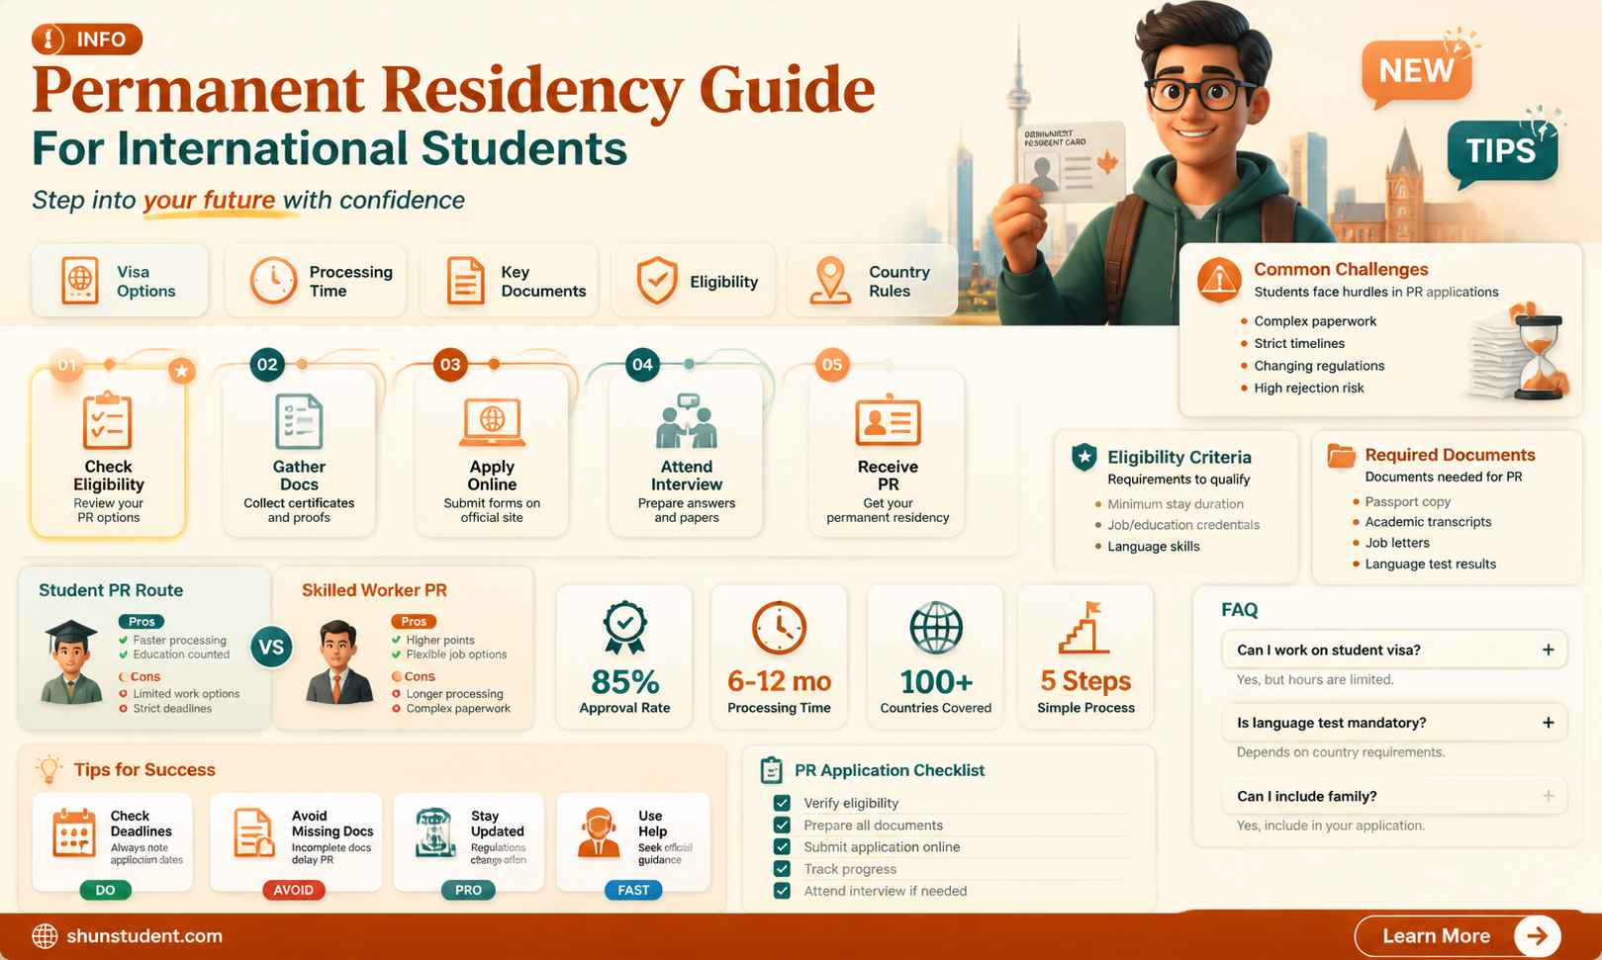The height and width of the screenshot is (960, 1602).
Task: Click the PRO tag under Stay Updated
Action: coord(468,890)
